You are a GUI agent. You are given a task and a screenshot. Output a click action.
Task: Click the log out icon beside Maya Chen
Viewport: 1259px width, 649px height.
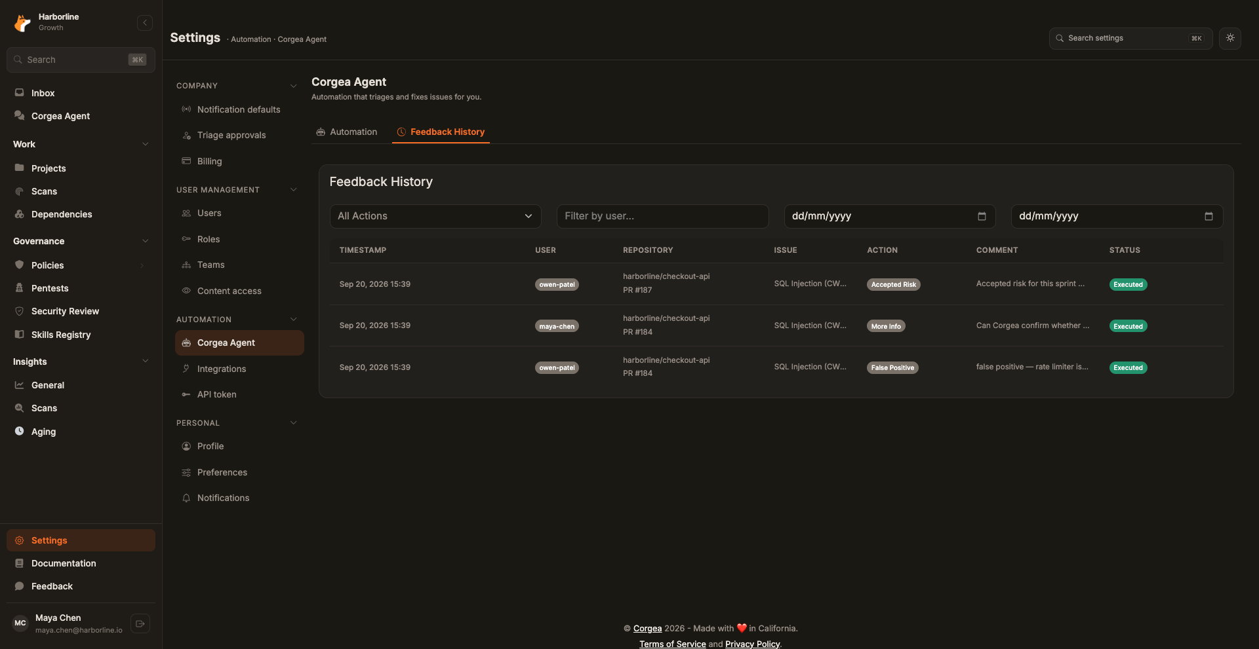coord(140,623)
